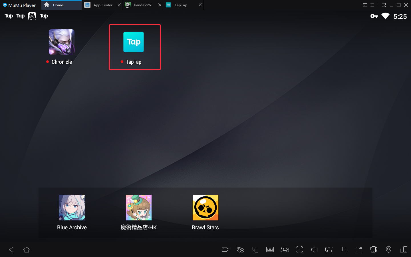Open the volume speaker control
This screenshot has width=411, height=257.
point(314,250)
